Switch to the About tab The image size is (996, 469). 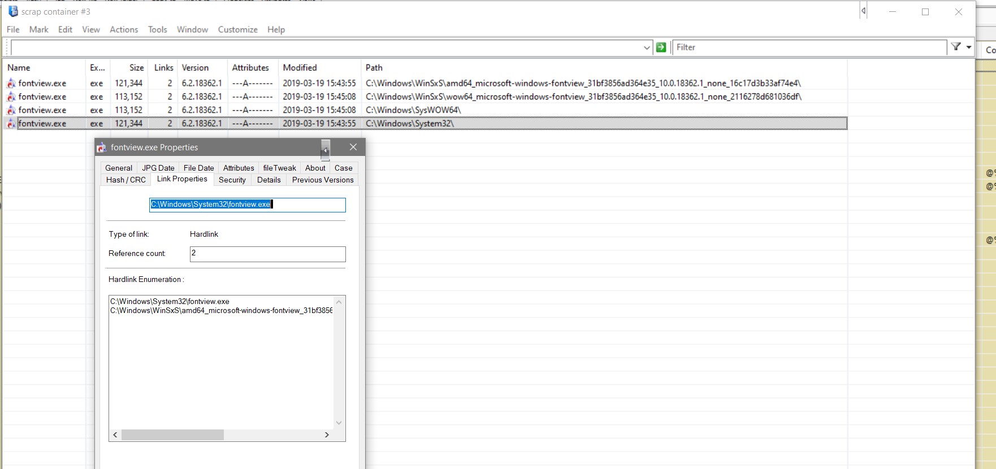(315, 168)
